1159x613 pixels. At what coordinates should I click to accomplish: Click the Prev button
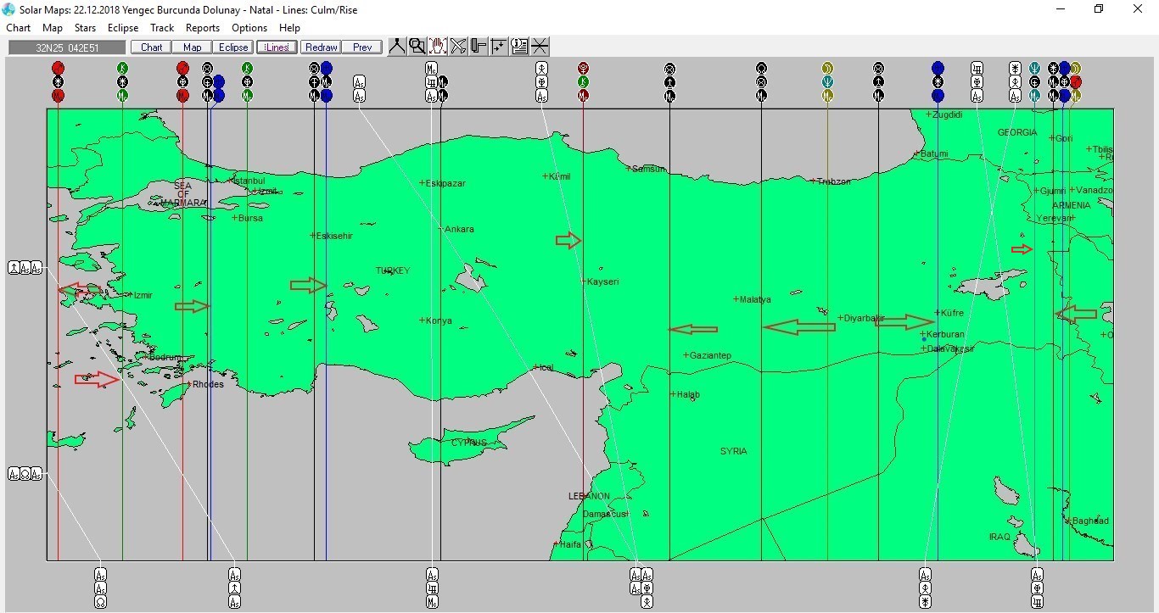pos(362,47)
